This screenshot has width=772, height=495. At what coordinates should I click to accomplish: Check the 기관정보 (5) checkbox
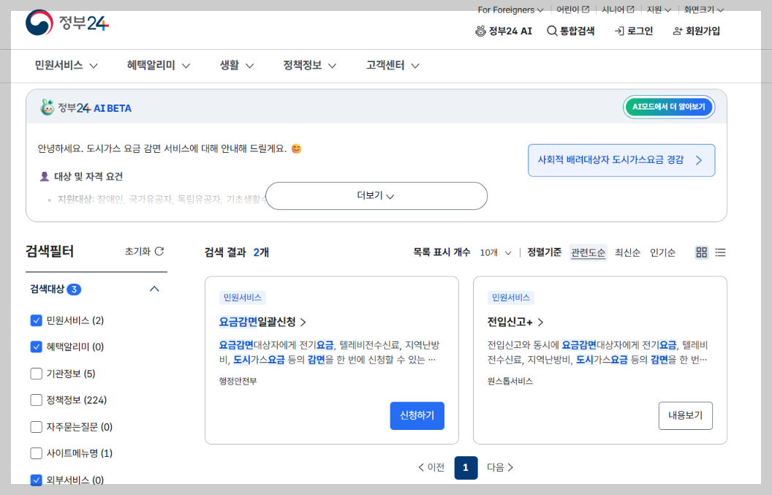click(36, 374)
